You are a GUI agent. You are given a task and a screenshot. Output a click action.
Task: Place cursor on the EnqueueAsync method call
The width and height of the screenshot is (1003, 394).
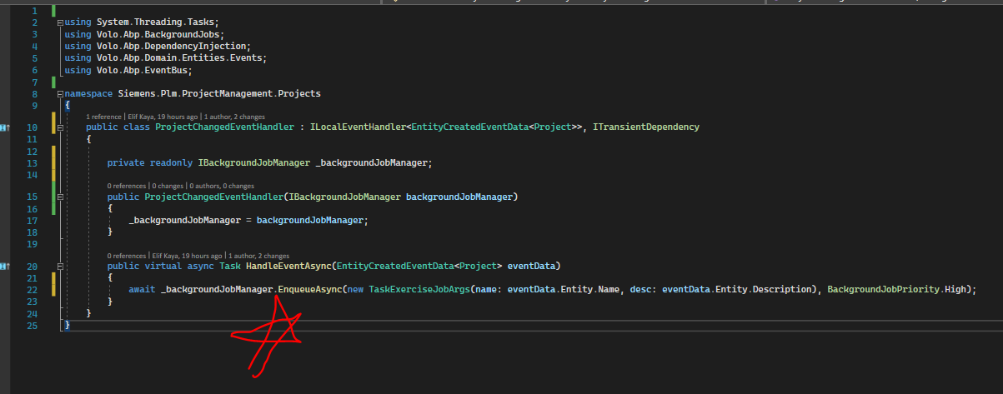[308, 290]
